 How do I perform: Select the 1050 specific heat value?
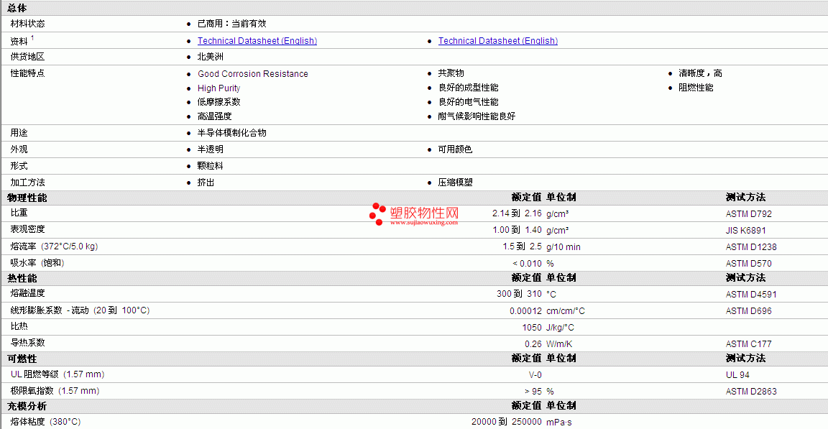pyautogui.click(x=532, y=328)
